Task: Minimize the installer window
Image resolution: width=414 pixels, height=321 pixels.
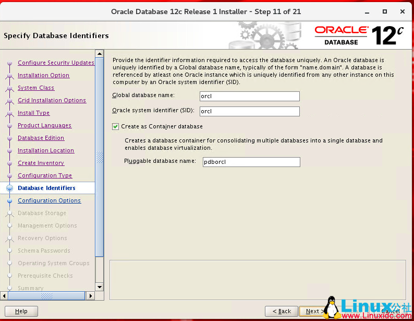Action: coord(367,12)
